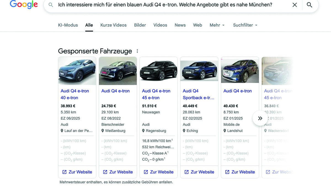331x186 pixels.
Task: Open the Kurze Videos tab
Action: pyautogui.click(x=113, y=25)
